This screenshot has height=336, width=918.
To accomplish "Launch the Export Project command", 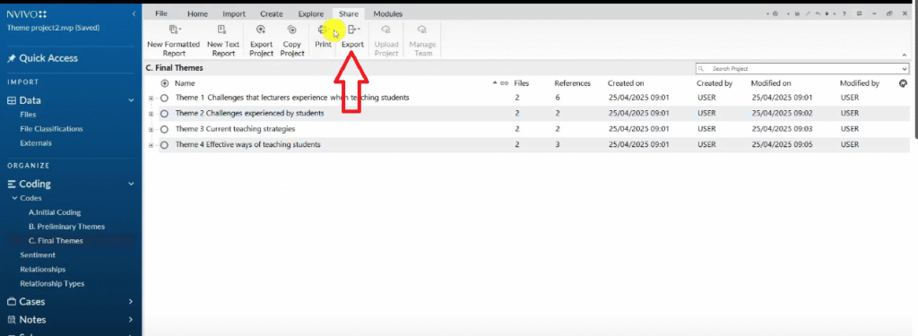I will (261, 40).
